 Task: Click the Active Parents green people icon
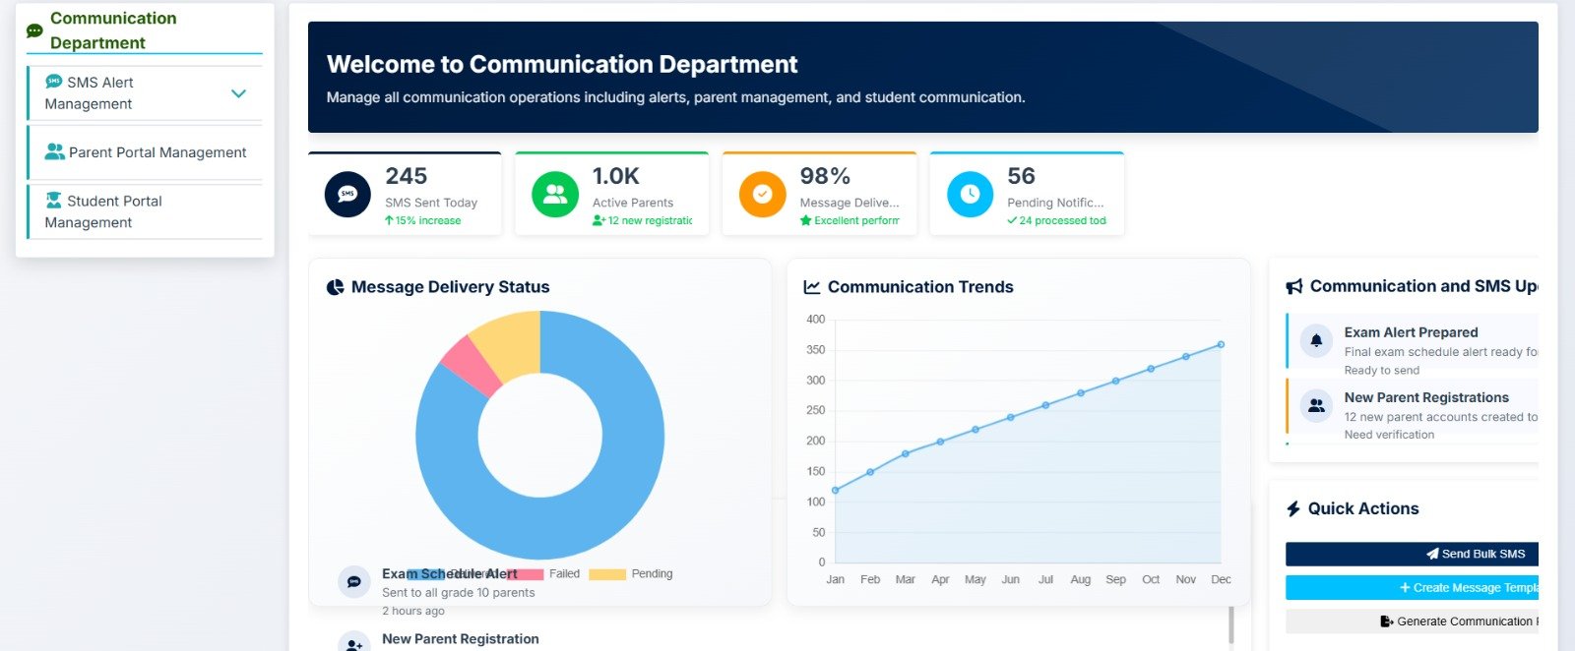click(555, 194)
